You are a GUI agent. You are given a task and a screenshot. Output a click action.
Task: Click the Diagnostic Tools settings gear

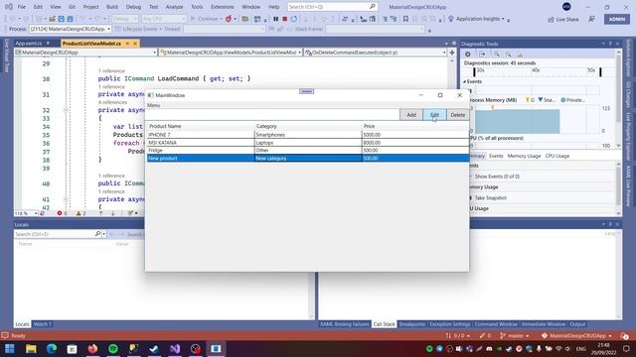[468, 54]
